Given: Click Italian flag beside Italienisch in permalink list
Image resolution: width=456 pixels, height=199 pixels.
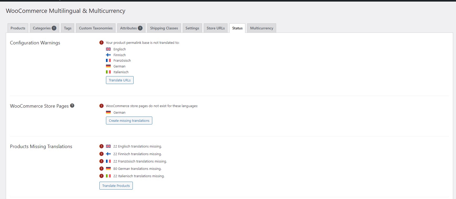Looking at the screenshot, I should (x=108, y=72).
